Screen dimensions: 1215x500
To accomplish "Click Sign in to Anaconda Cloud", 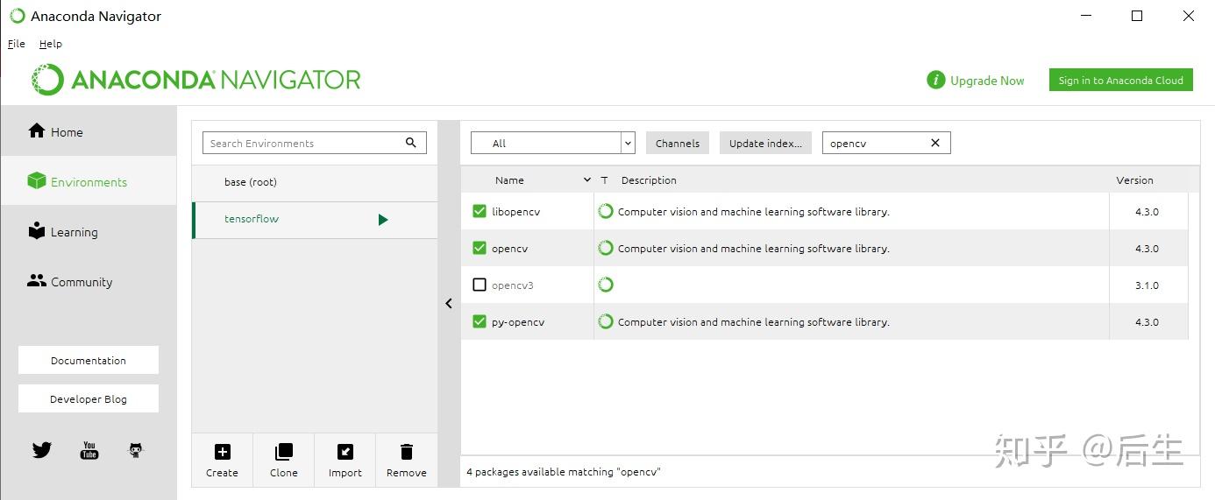I will pyautogui.click(x=1120, y=81).
